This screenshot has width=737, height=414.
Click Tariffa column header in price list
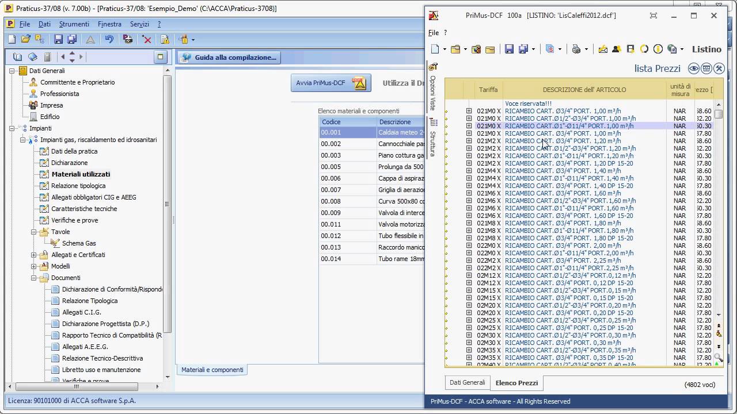pos(488,90)
